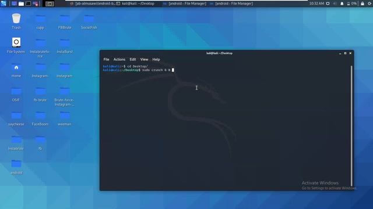Click the notification bell in the panel
373x209 pixels.
(342, 3)
